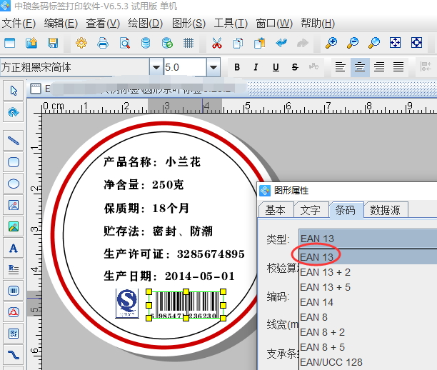Toggle bold text formatting
The height and width of the screenshot is (370, 437).
pyautogui.click(x=237, y=67)
